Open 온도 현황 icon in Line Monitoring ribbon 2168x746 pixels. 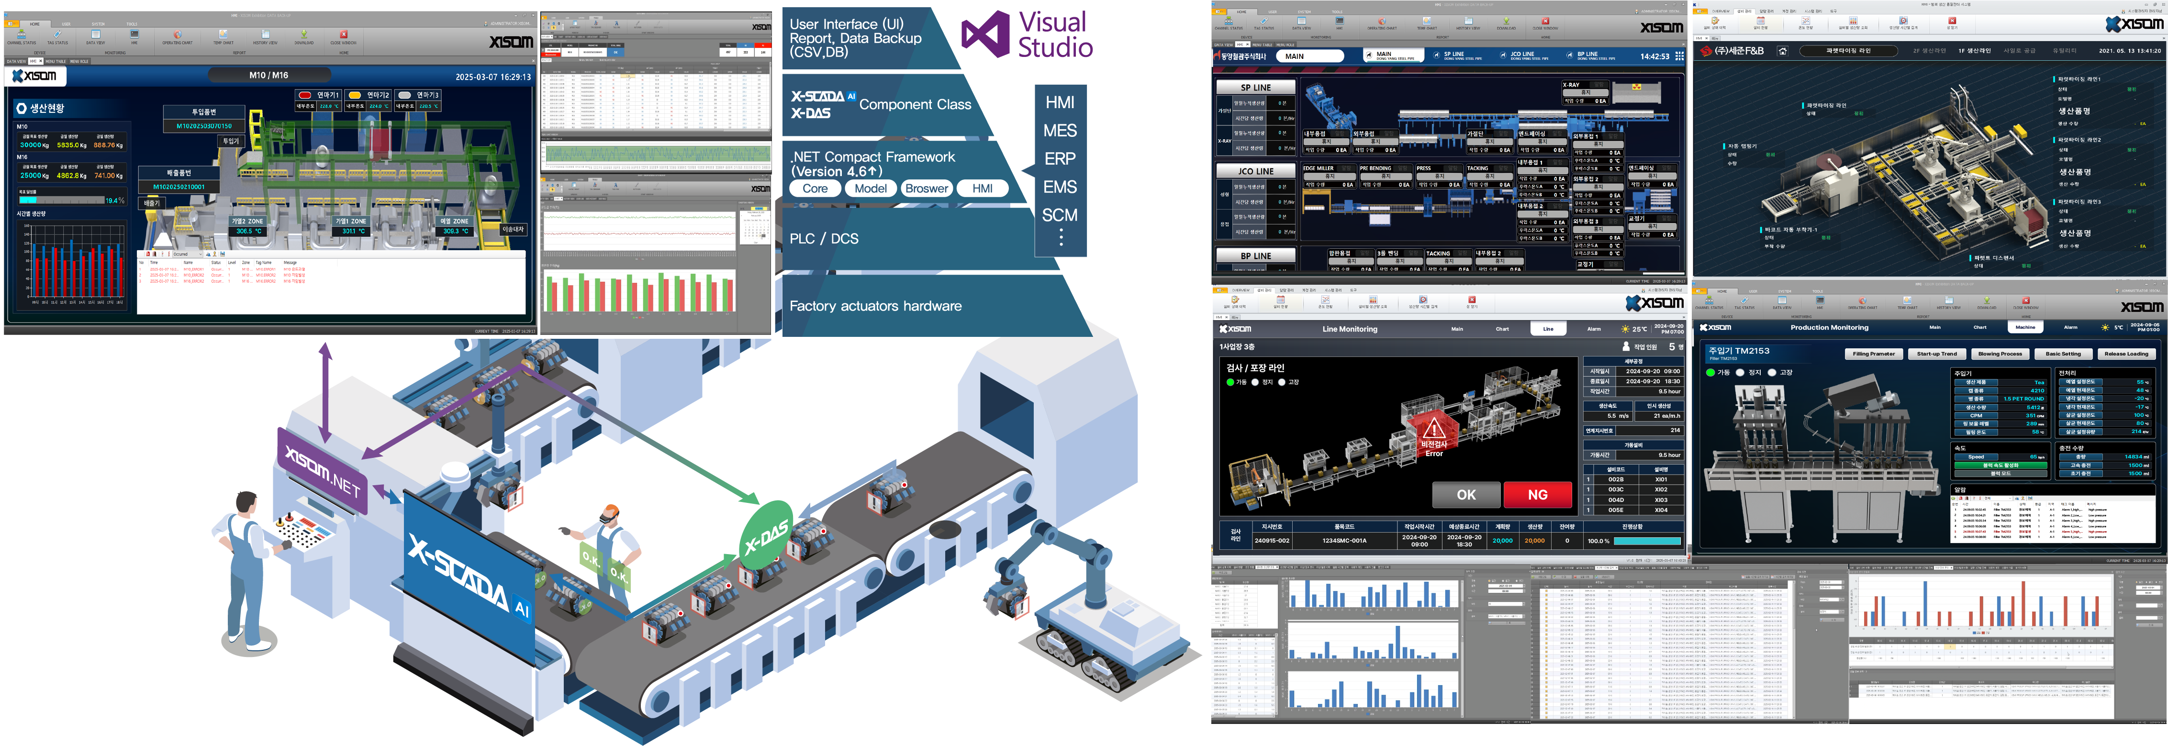tap(1326, 302)
